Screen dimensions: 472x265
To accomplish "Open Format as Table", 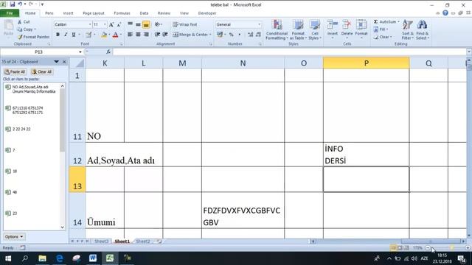I will pos(298,29).
